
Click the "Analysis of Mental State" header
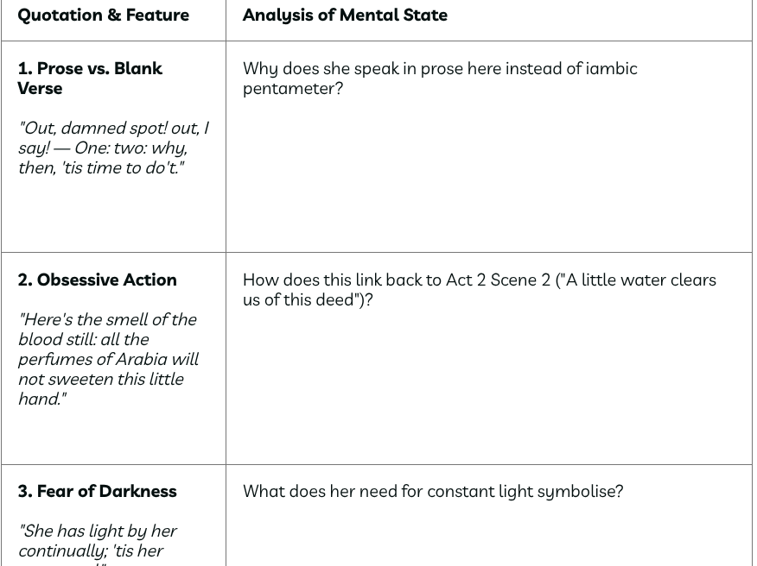coord(345,15)
